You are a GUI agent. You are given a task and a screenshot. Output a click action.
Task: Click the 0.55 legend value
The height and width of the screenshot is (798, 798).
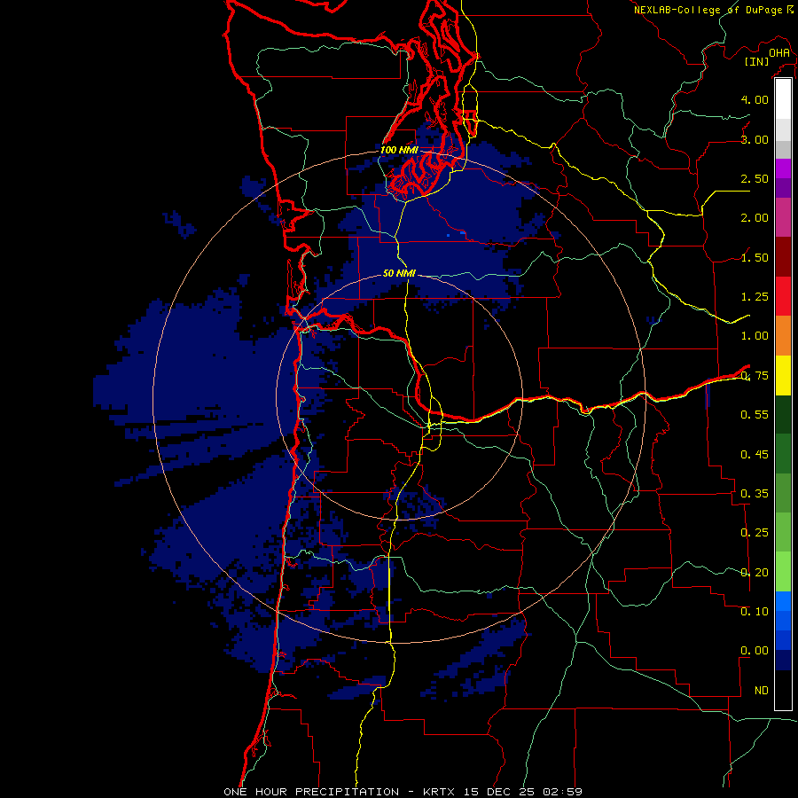(755, 415)
